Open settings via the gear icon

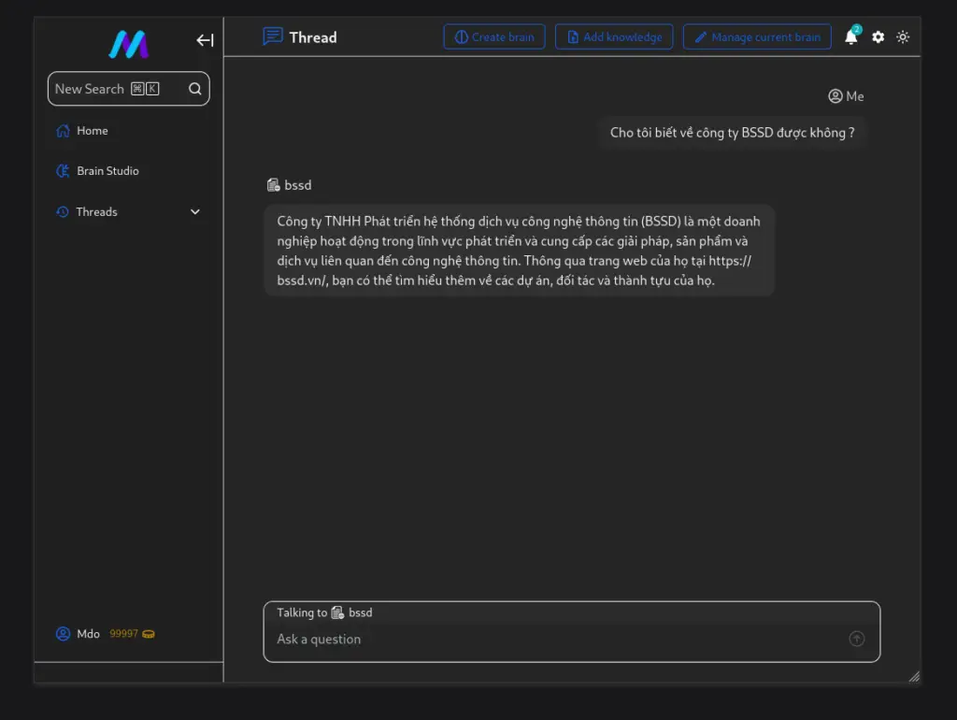pos(878,37)
